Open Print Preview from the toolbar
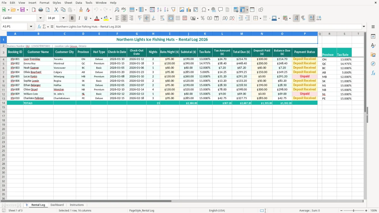 point(48,10)
